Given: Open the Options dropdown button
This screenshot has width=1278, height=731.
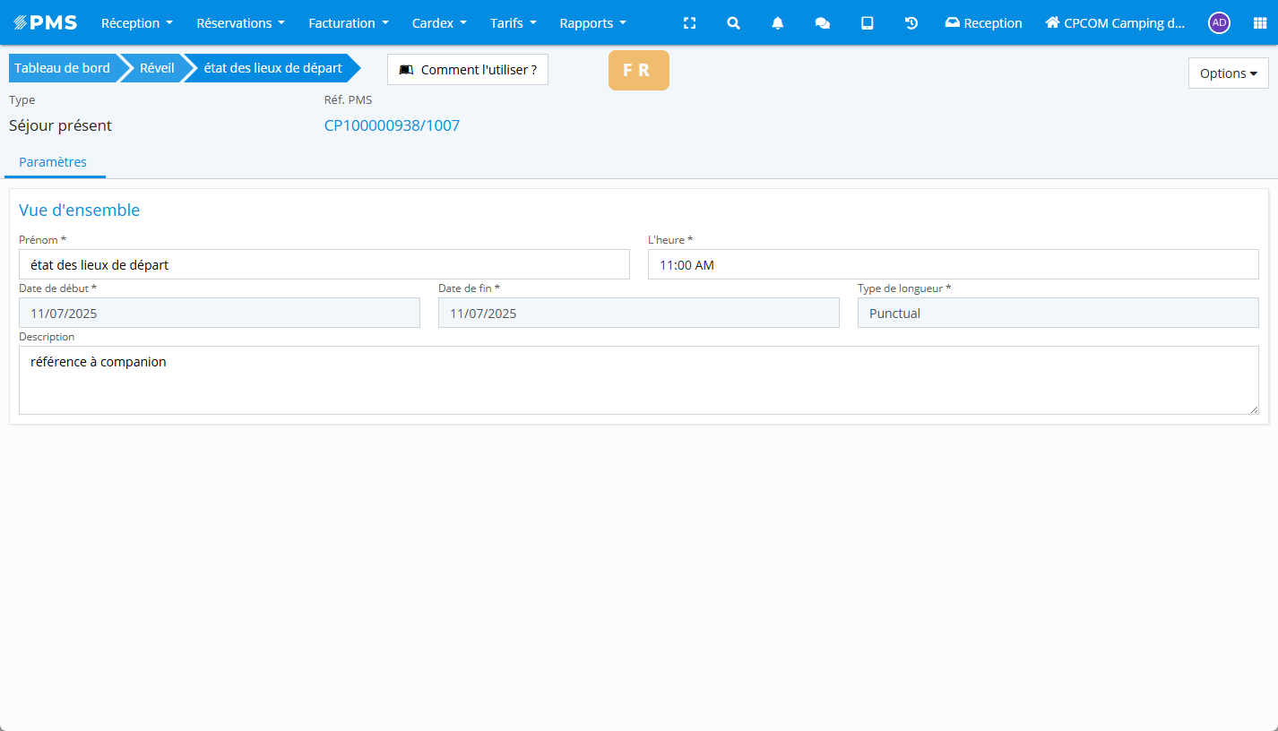Looking at the screenshot, I should [x=1228, y=73].
